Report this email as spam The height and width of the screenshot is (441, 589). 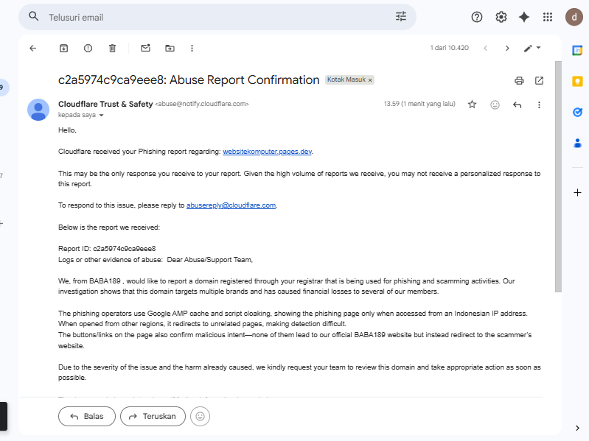pyautogui.click(x=88, y=48)
